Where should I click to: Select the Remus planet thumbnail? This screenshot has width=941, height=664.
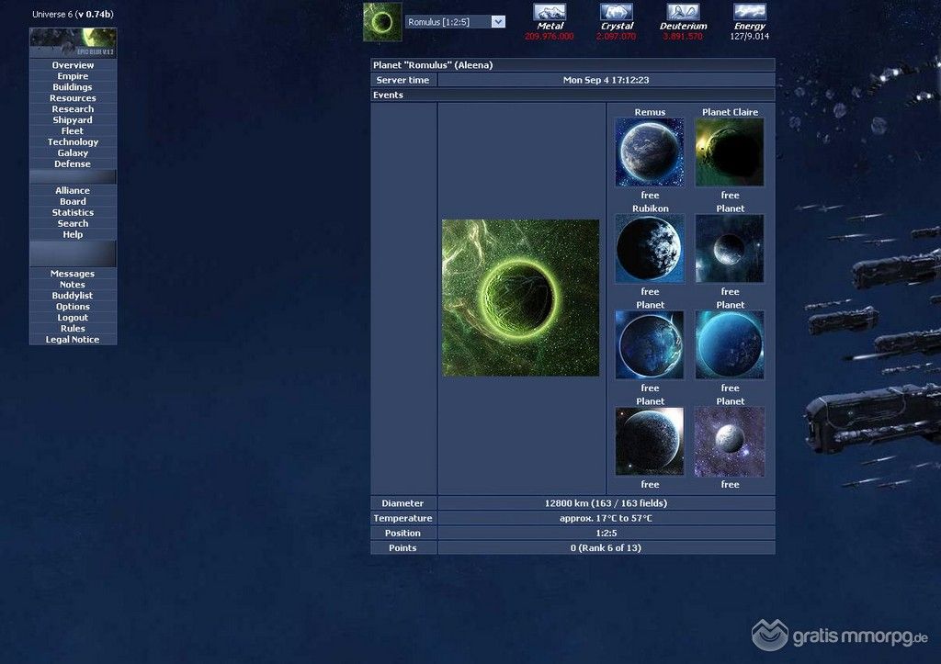[x=650, y=152]
